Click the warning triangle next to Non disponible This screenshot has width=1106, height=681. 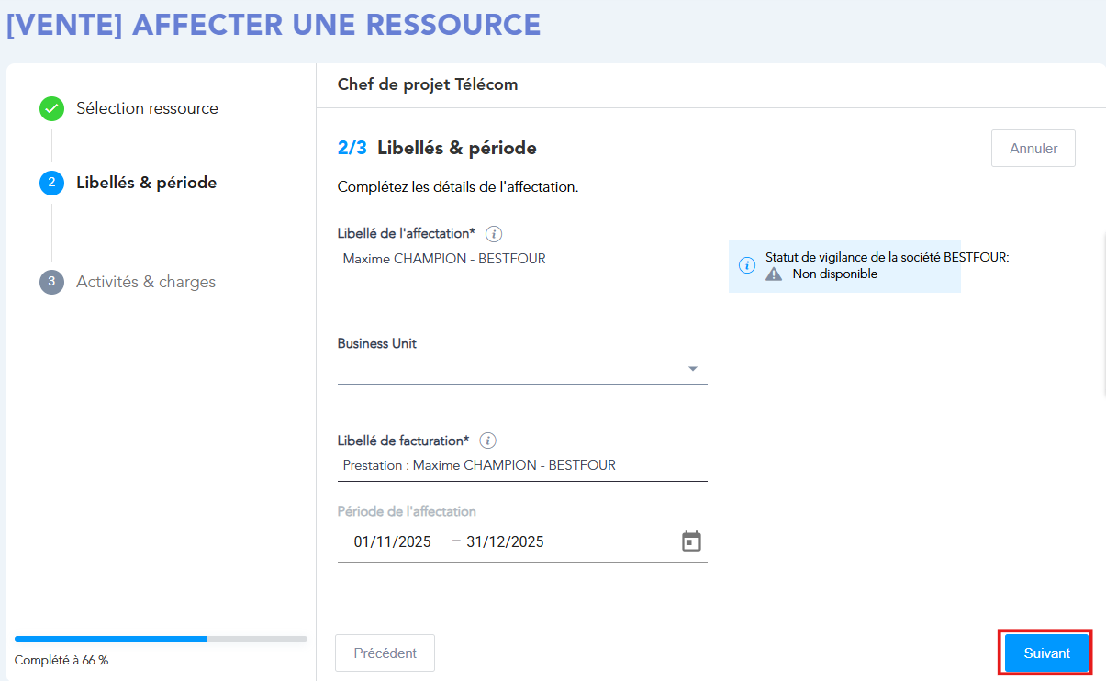point(775,274)
